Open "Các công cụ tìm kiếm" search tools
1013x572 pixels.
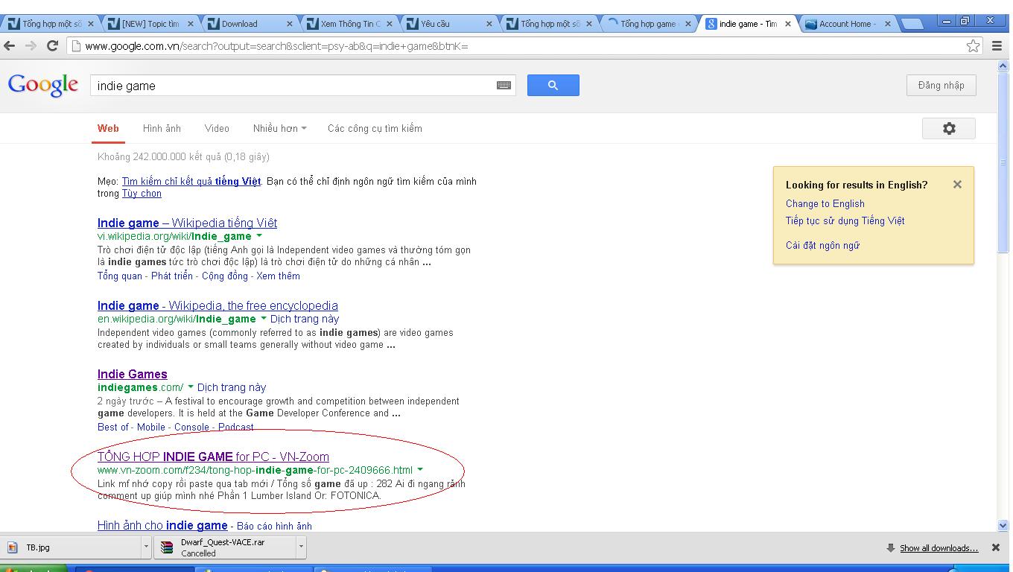point(375,128)
